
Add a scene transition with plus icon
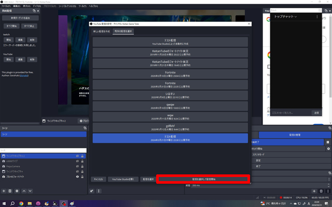click(314, 191)
